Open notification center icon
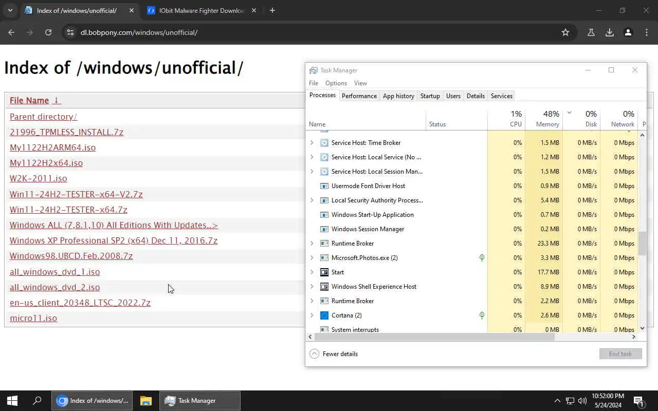Viewport: 658px width, 411px height. (639, 401)
